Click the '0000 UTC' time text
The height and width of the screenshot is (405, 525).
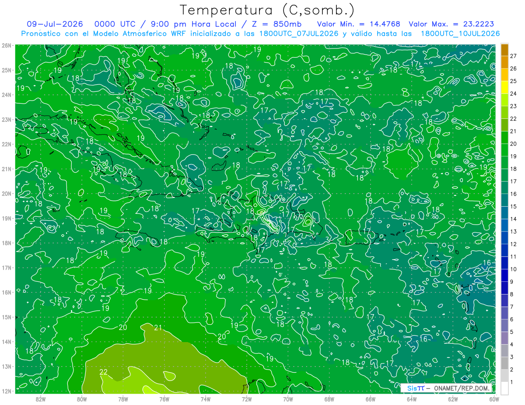(x=114, y=24)
